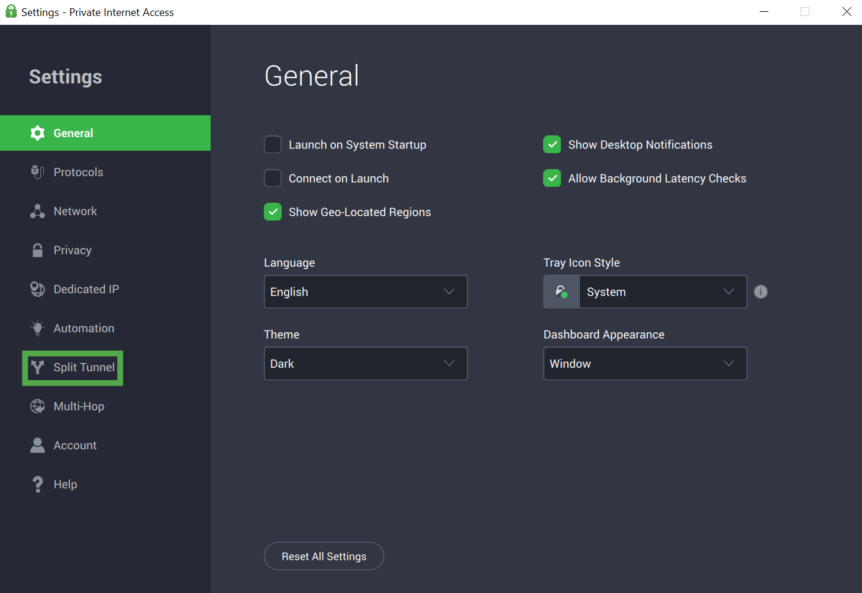Click the Network nodes icon
The height and width of the screenshot is (593, 862).
37,211
